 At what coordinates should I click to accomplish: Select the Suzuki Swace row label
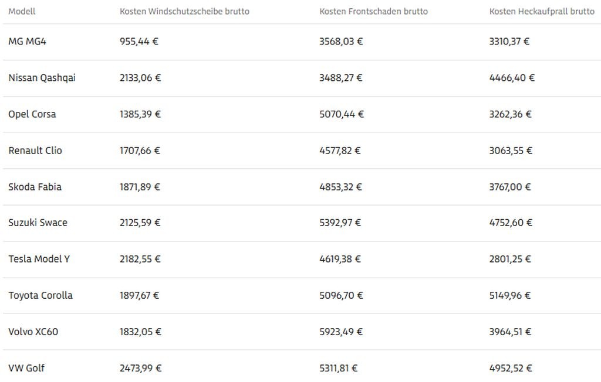click(x=38, y=223)
